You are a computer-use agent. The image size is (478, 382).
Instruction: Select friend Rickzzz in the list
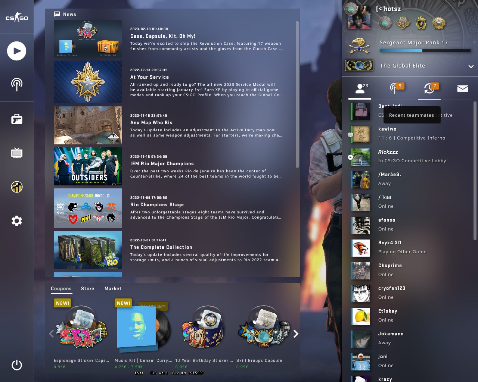(411, 156)
